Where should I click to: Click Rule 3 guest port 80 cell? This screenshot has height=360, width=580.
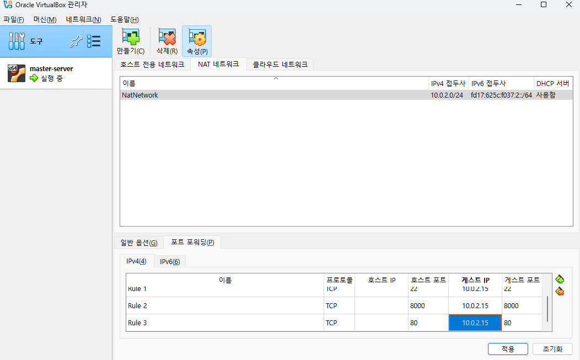pos(522,323)
